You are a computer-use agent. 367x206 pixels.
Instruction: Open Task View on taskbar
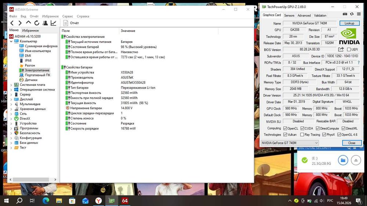pyautogui.click(x=32, y=201)
